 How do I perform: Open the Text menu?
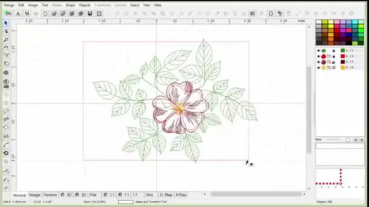45,5
